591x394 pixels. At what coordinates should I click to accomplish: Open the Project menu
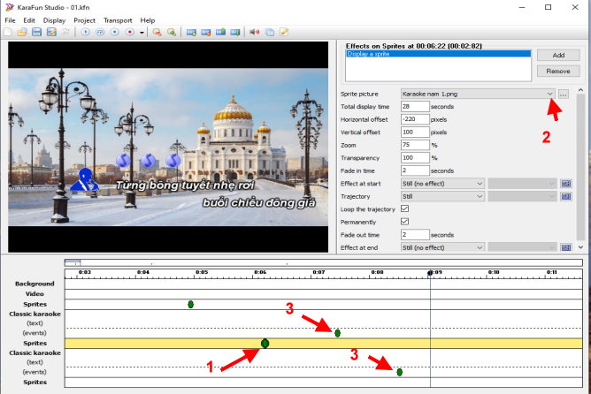pos(85,19)
